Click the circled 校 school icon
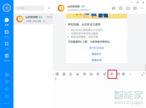The image size is (146, 108). (124, 74)
